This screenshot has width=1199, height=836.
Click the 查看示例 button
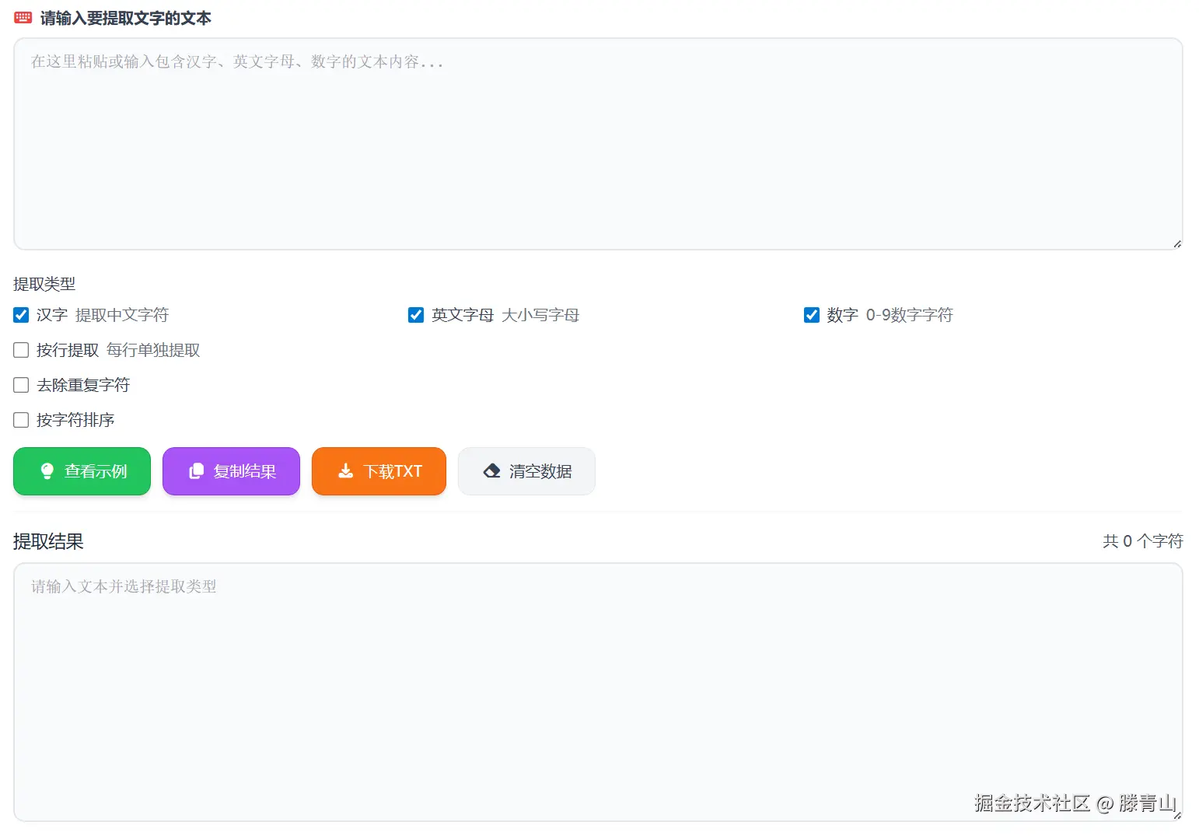click(x=82, y=470)
